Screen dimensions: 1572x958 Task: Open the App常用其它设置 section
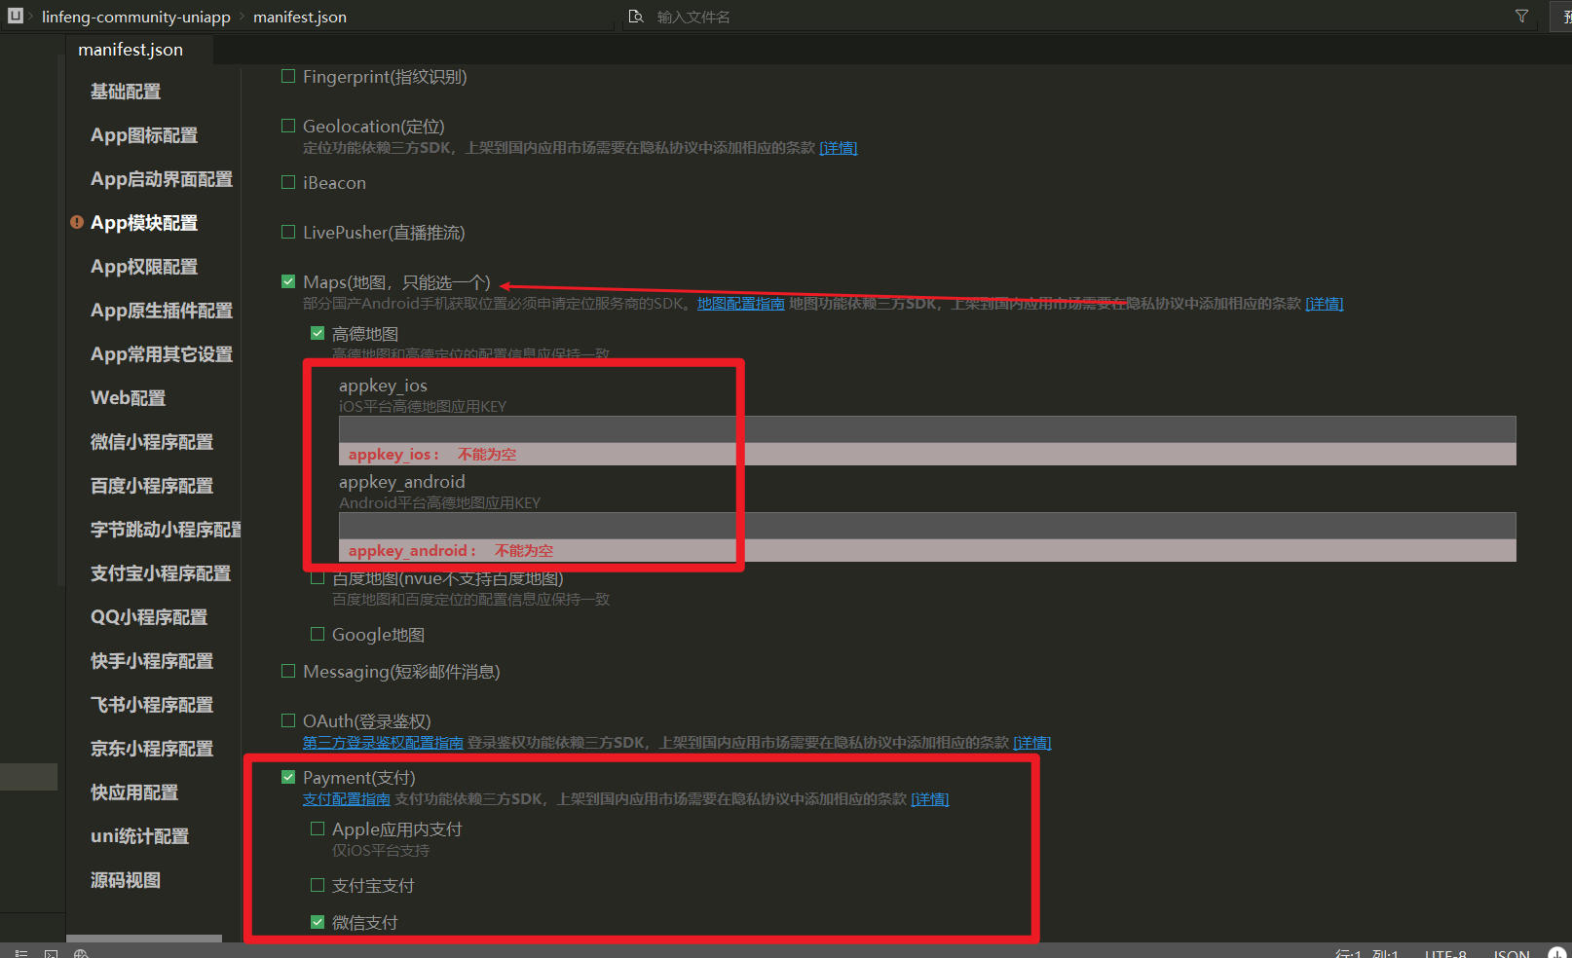point(162,354)
